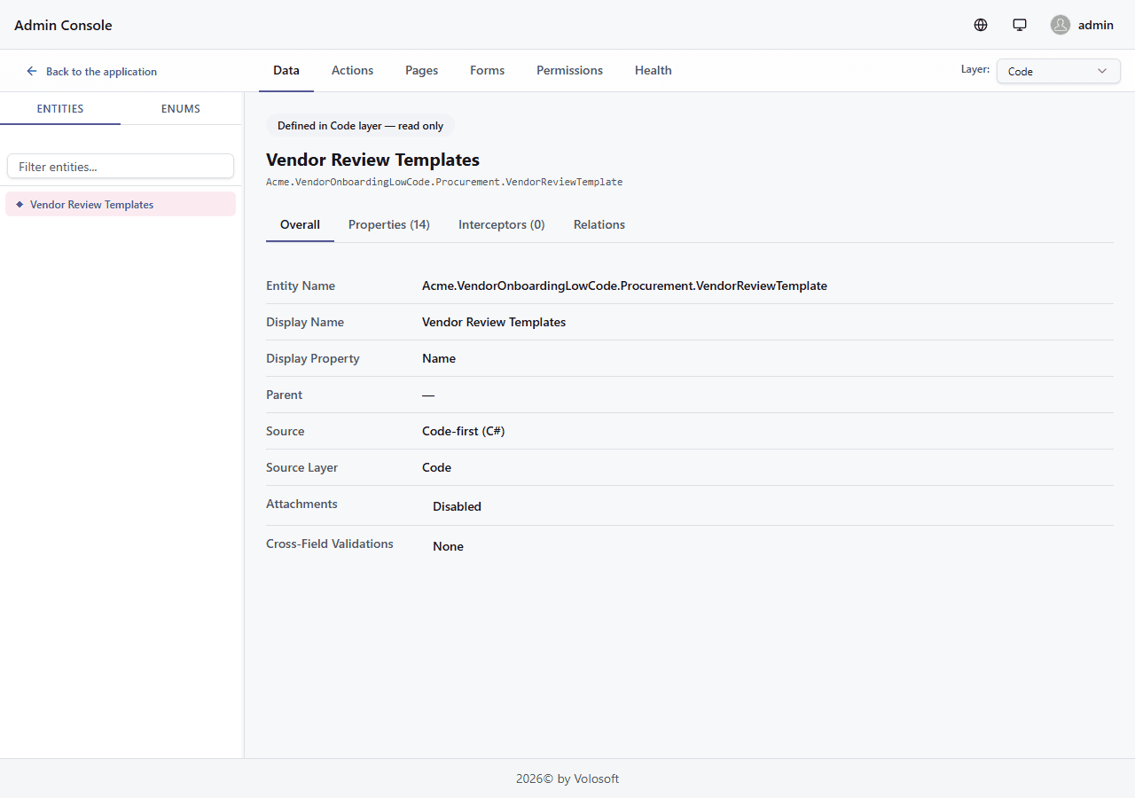Switch to the Data tab
Image resolution: width=1135 pixels, height=798 pixels.
coord(286,70)
